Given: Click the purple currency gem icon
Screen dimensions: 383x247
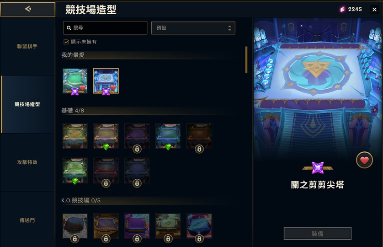Looking at the screenshot, I should pos(342,9).
